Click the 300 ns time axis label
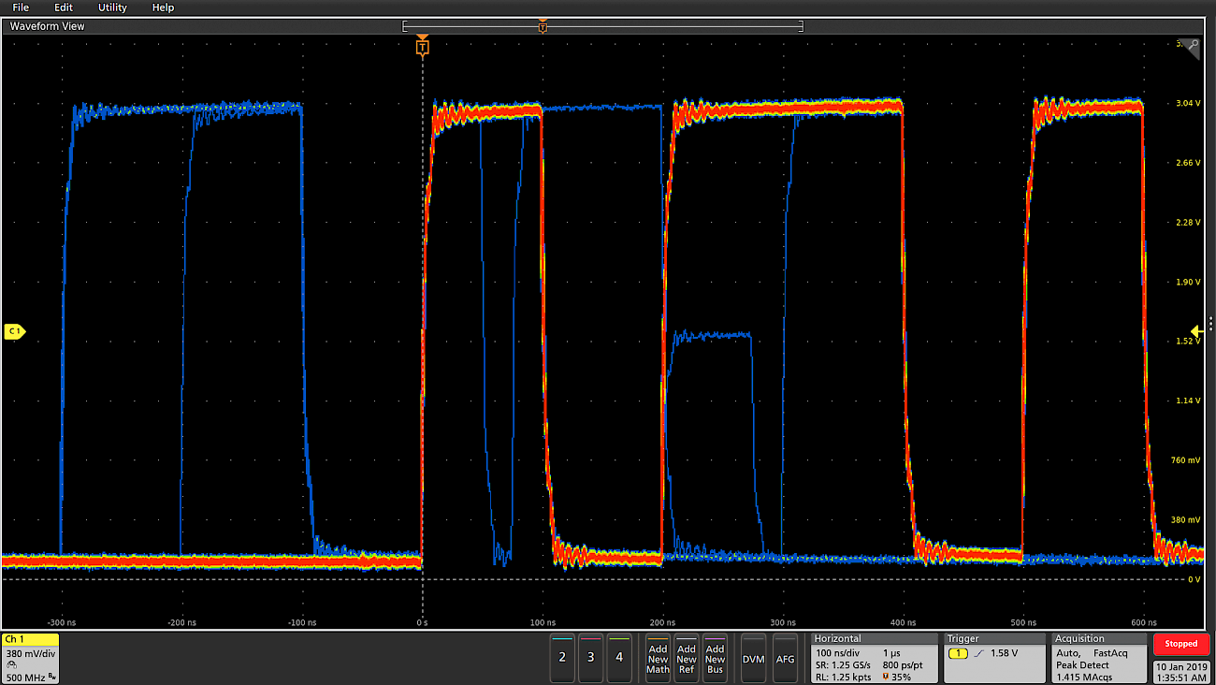Image resolution: width=1216 pixels, height=685 pixels. pos(783,622)
